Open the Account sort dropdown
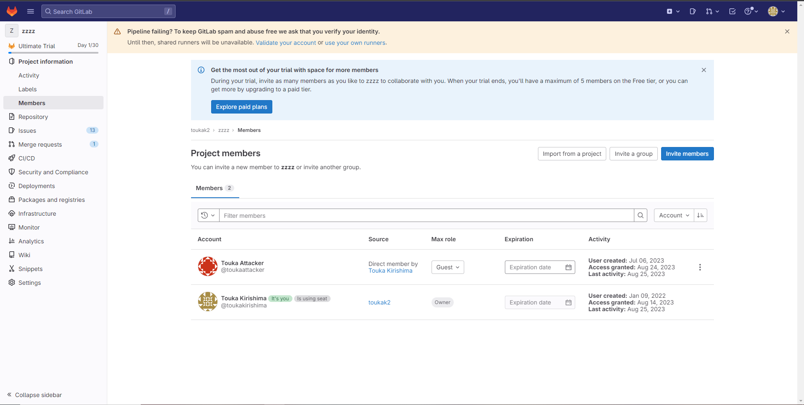 click(674, 215)
